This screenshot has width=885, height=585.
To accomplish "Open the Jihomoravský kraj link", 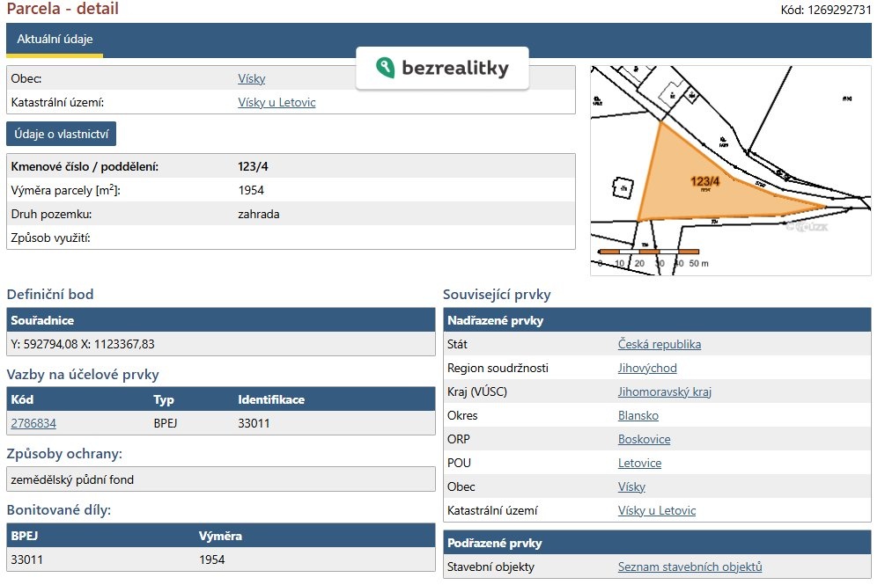I will click(x=664, y=391).
